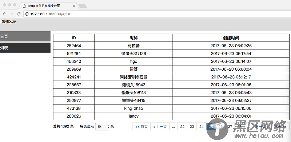Click nickname 智野

(x=133, y=69)
